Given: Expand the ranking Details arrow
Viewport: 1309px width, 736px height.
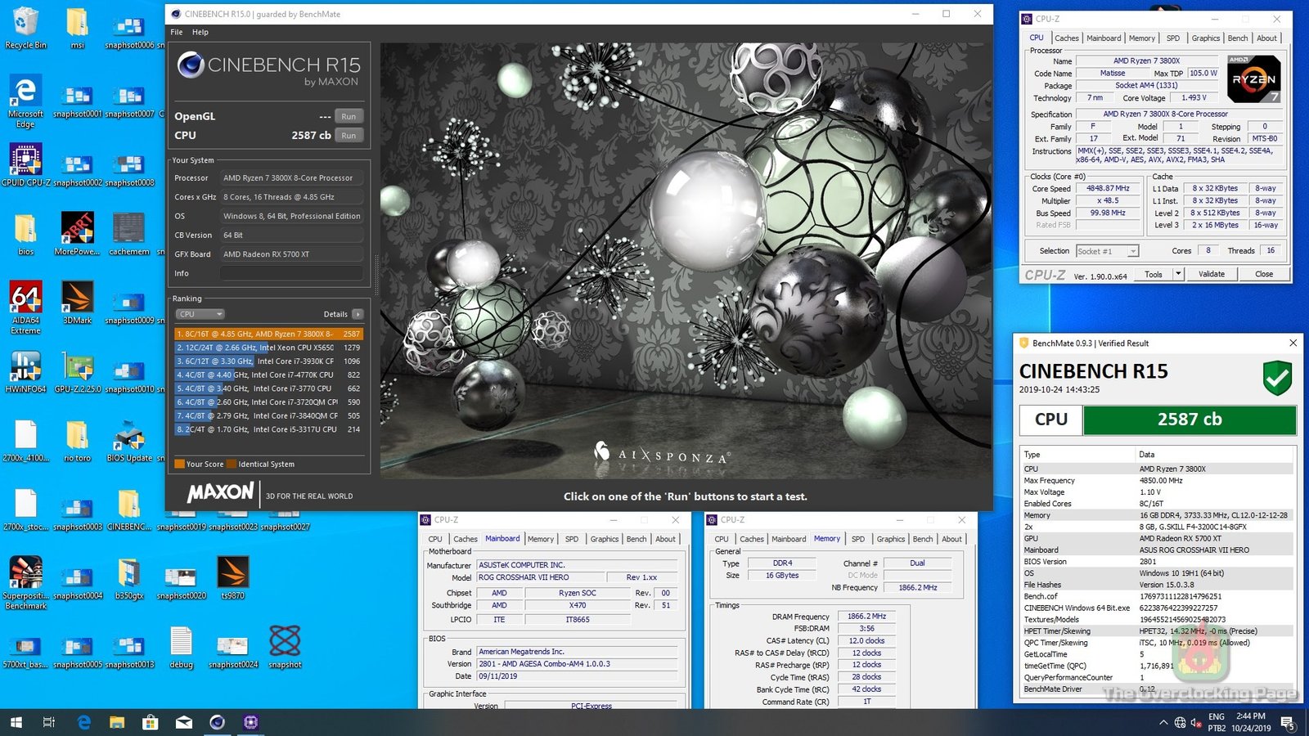Looking at the screenshot, I should click(358, 314).
